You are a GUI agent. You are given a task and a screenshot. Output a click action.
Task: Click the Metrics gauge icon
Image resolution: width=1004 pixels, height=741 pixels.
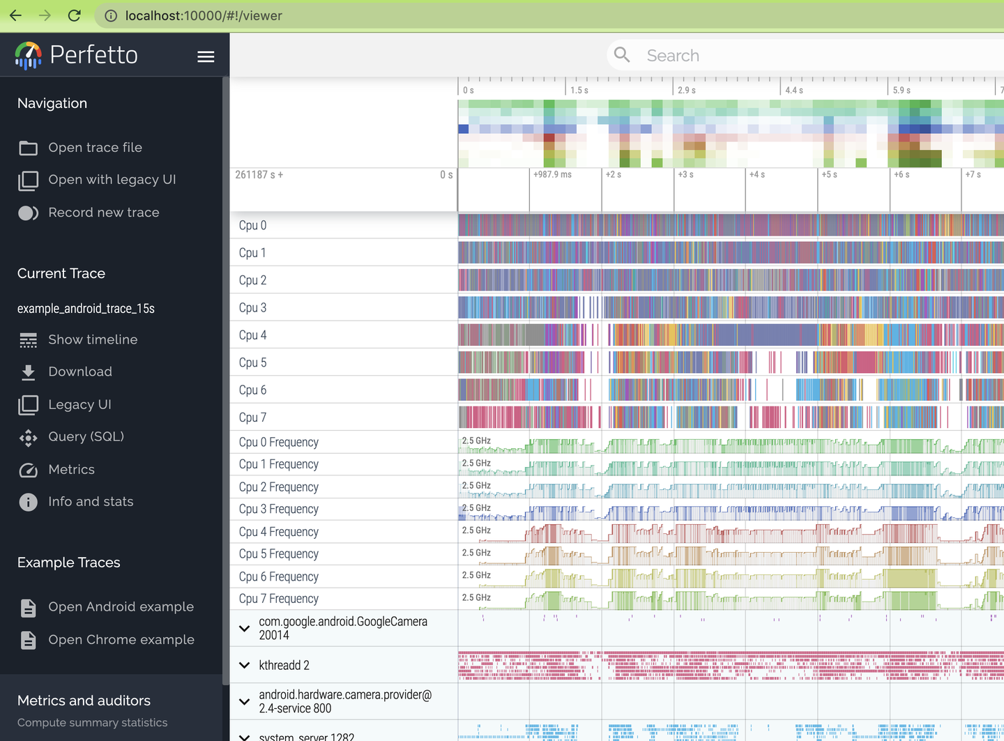tap(28, 470)
